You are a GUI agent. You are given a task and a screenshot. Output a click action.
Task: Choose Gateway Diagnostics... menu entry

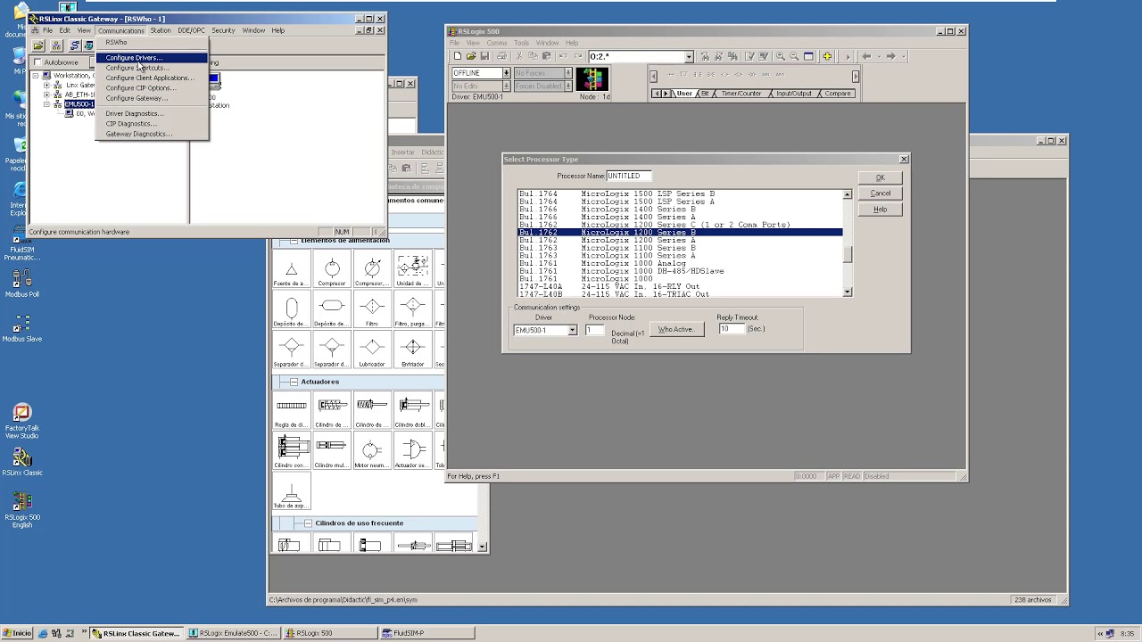point(152,134)
